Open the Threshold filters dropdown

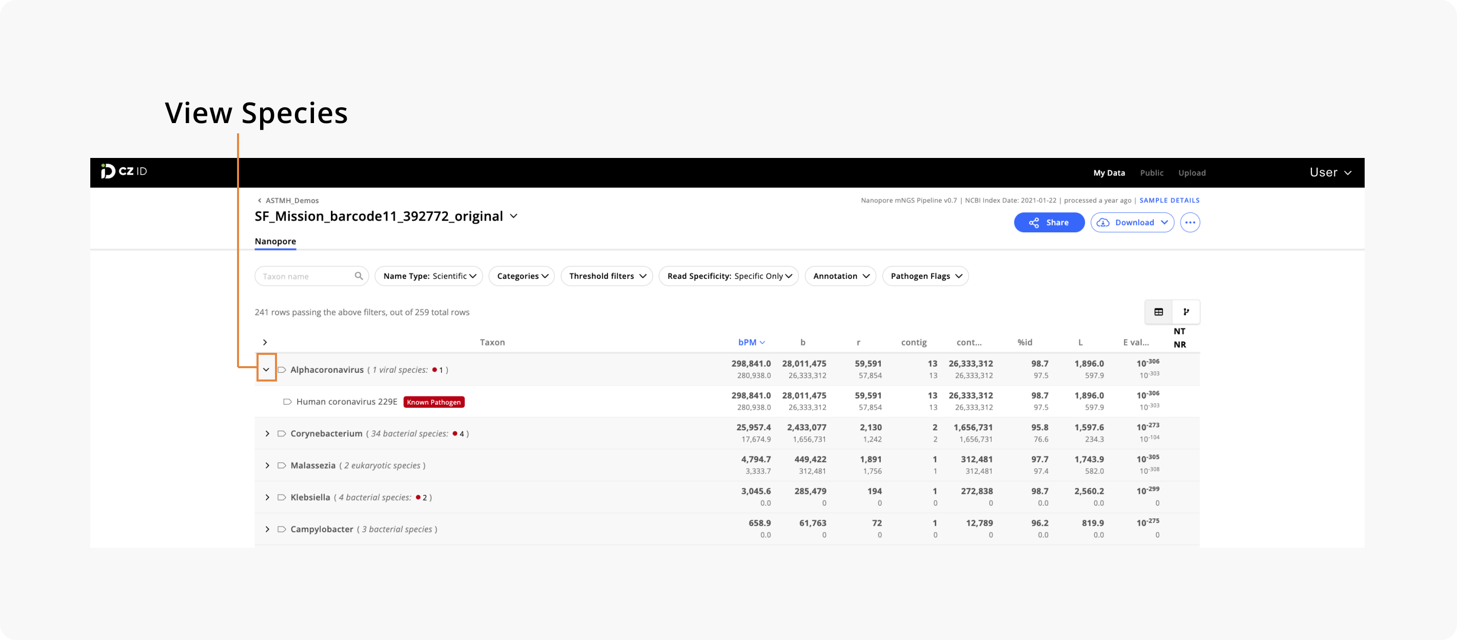pyautogui.click(x=607, y=276)
